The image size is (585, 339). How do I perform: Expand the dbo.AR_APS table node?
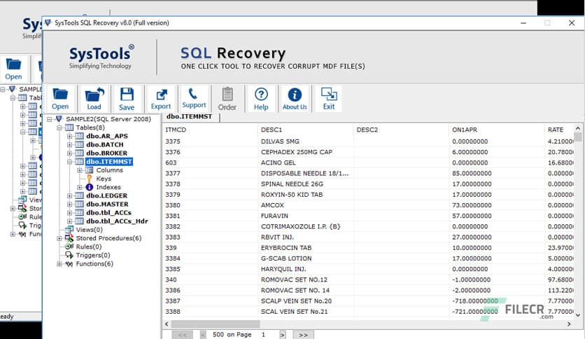70,137
